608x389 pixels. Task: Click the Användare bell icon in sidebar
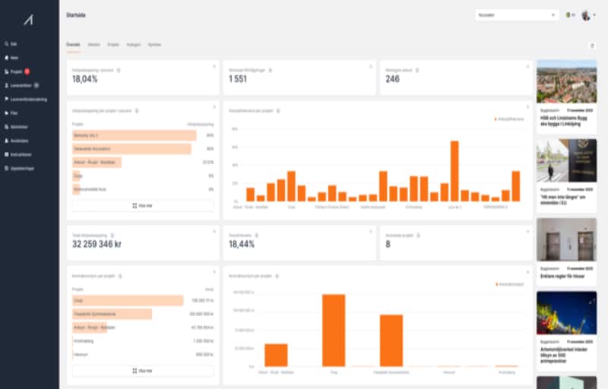6,141
